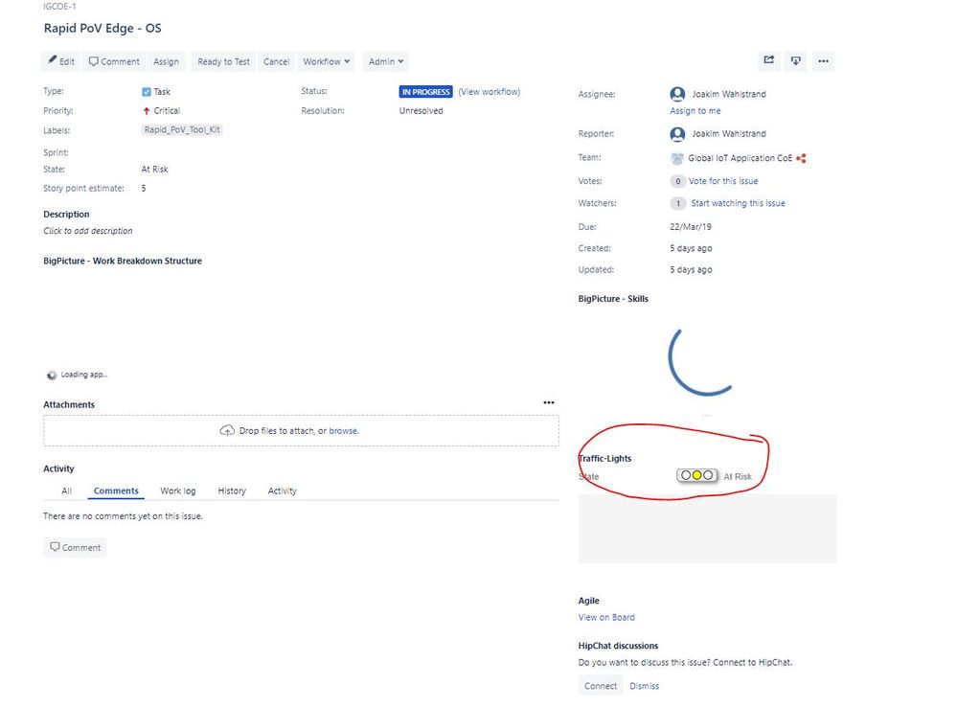This screenshot has height=708, width=957.
Task: Open the Workflow dropdown
Action: (x=326, y=60)
